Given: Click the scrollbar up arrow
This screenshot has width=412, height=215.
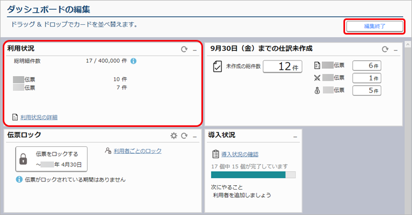Looking at the screenshot, I should (408, 44).
